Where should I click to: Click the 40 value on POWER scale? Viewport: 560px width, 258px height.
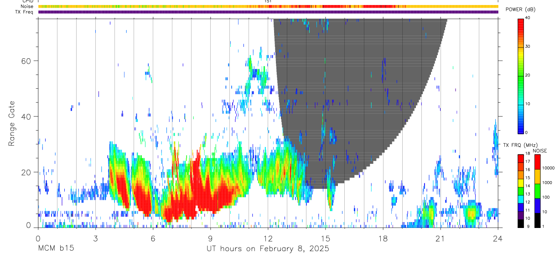pyautogui.click(x=528, y=18)
